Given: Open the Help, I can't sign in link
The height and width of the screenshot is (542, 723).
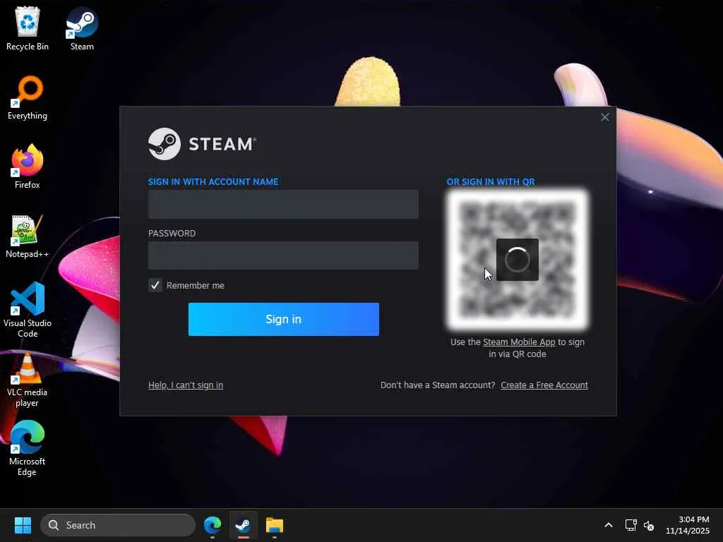Looking at the screenshot, I should tap(186, 385).
